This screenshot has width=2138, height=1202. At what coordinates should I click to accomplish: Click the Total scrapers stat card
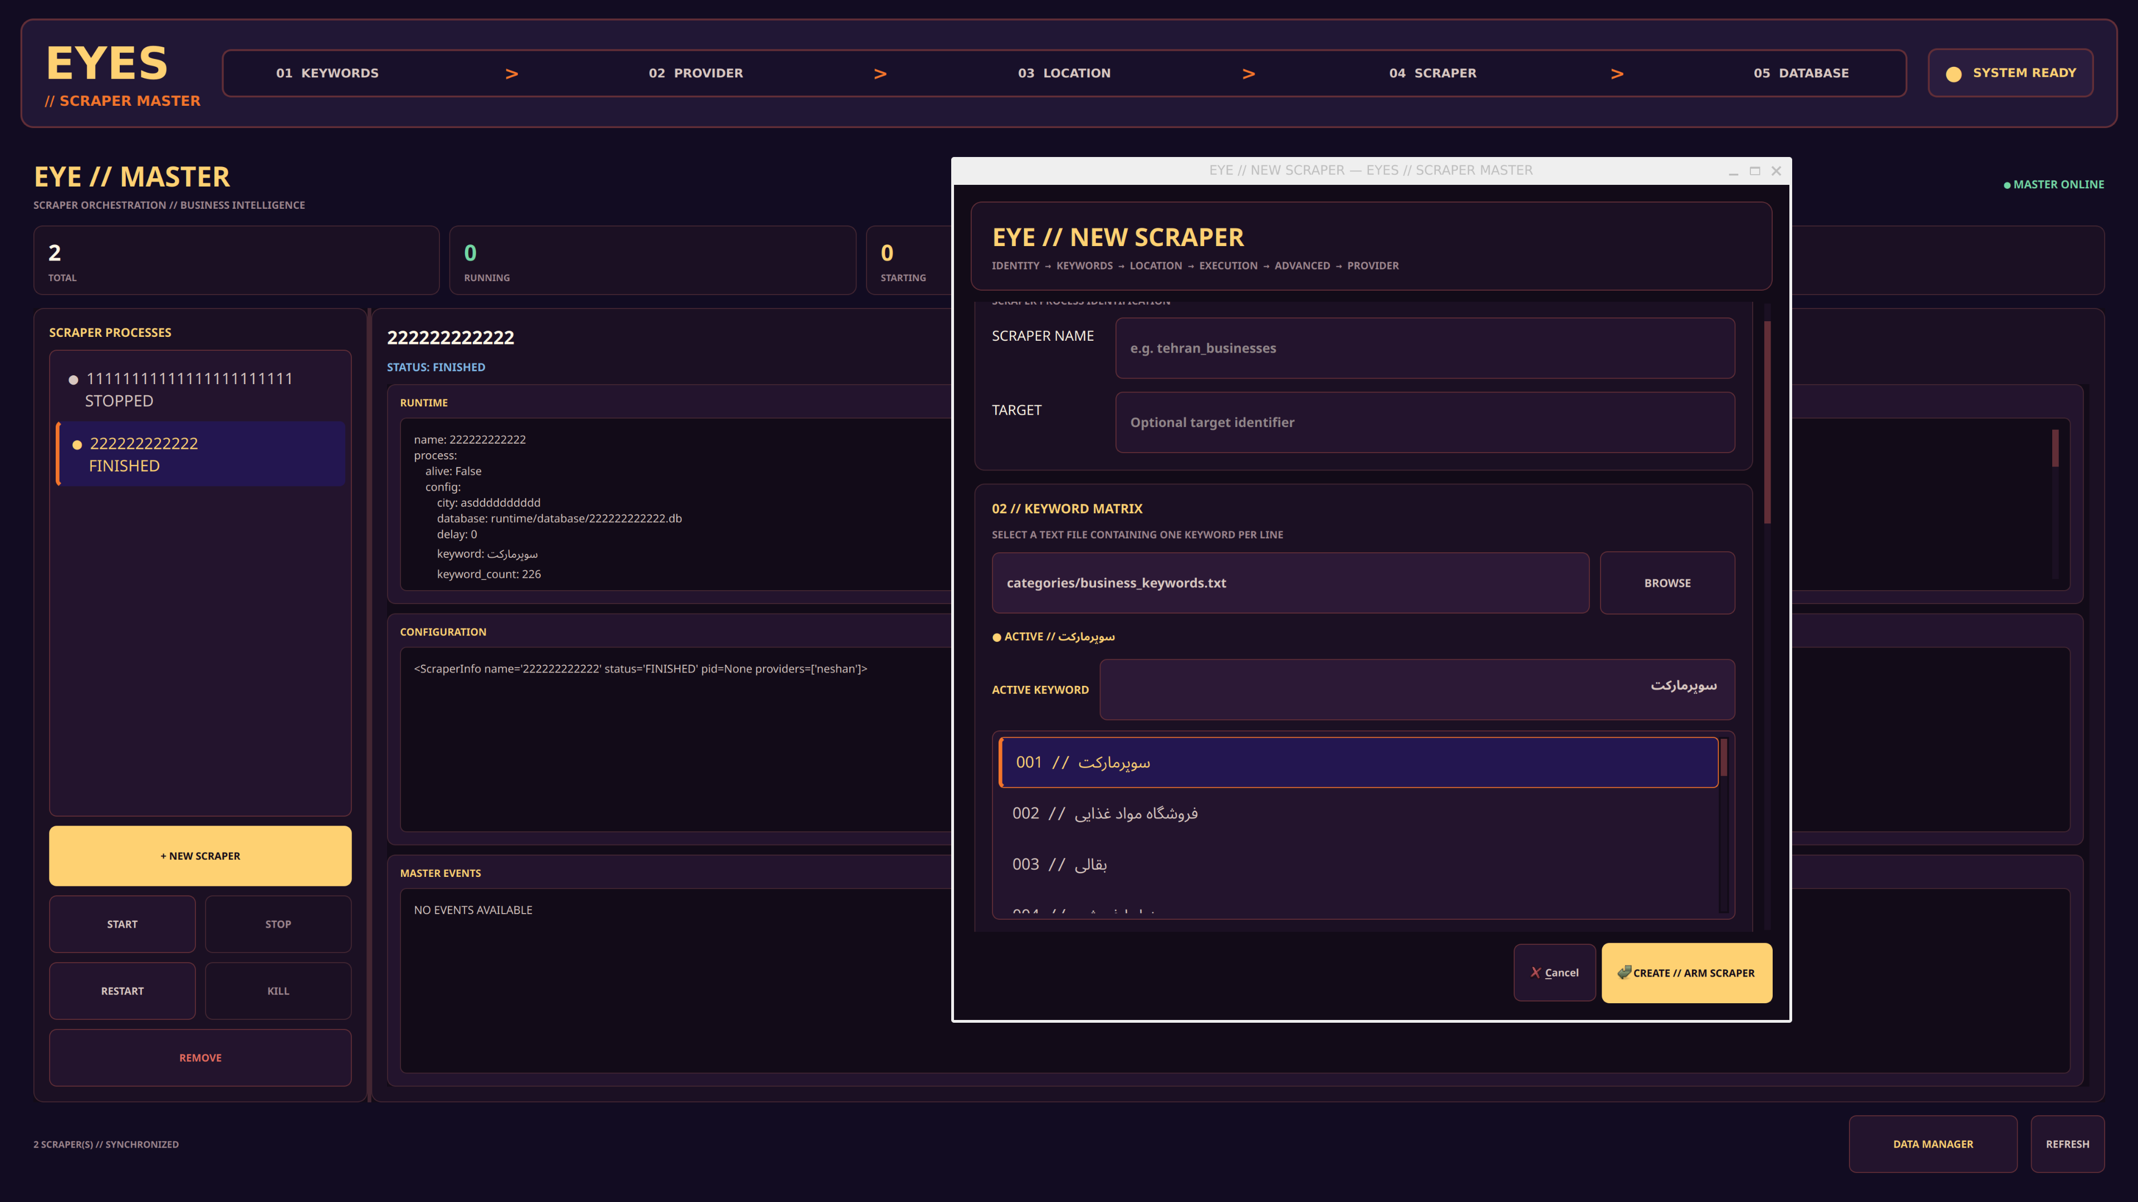coord(237,261)
